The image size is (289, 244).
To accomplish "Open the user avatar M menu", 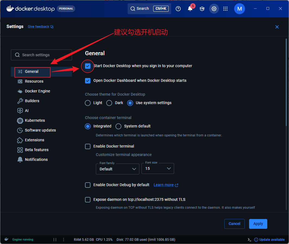I will pyautogui.click(x=239, y=9).
